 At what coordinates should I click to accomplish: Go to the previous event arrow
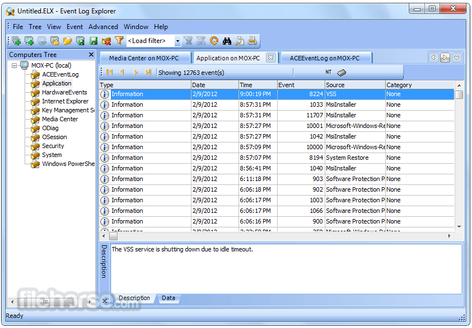tap(122, 72)
